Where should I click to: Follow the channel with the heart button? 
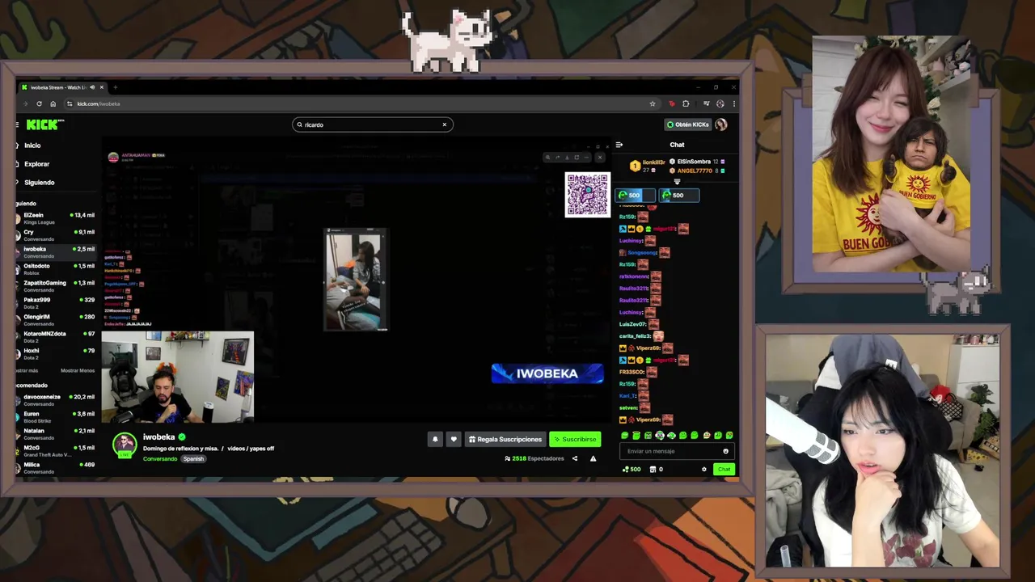[x=454, y=439]
